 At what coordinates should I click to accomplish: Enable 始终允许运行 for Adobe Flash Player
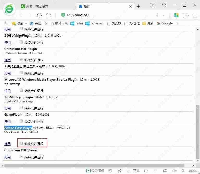click(x=21, y=143)
